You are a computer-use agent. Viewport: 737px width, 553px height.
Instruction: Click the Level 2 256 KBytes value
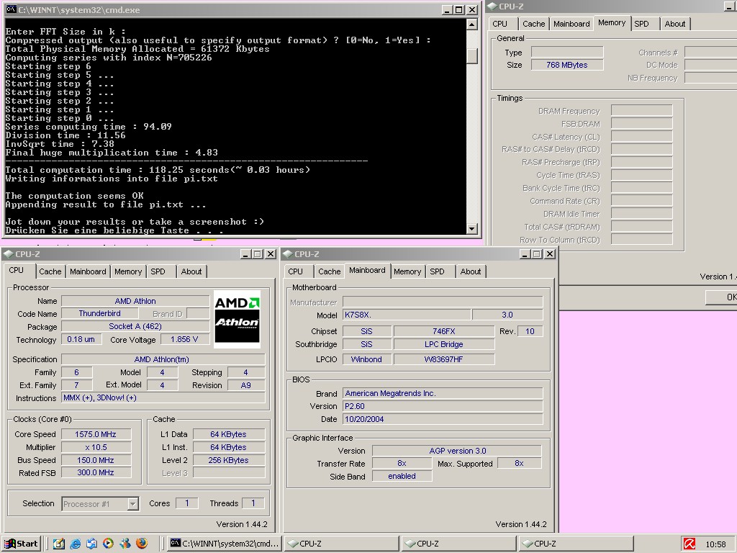(x=228, y=460)
